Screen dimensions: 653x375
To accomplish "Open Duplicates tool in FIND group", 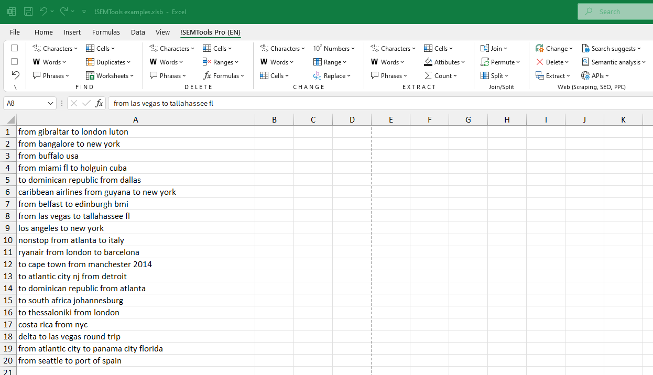I will point(110,62).
